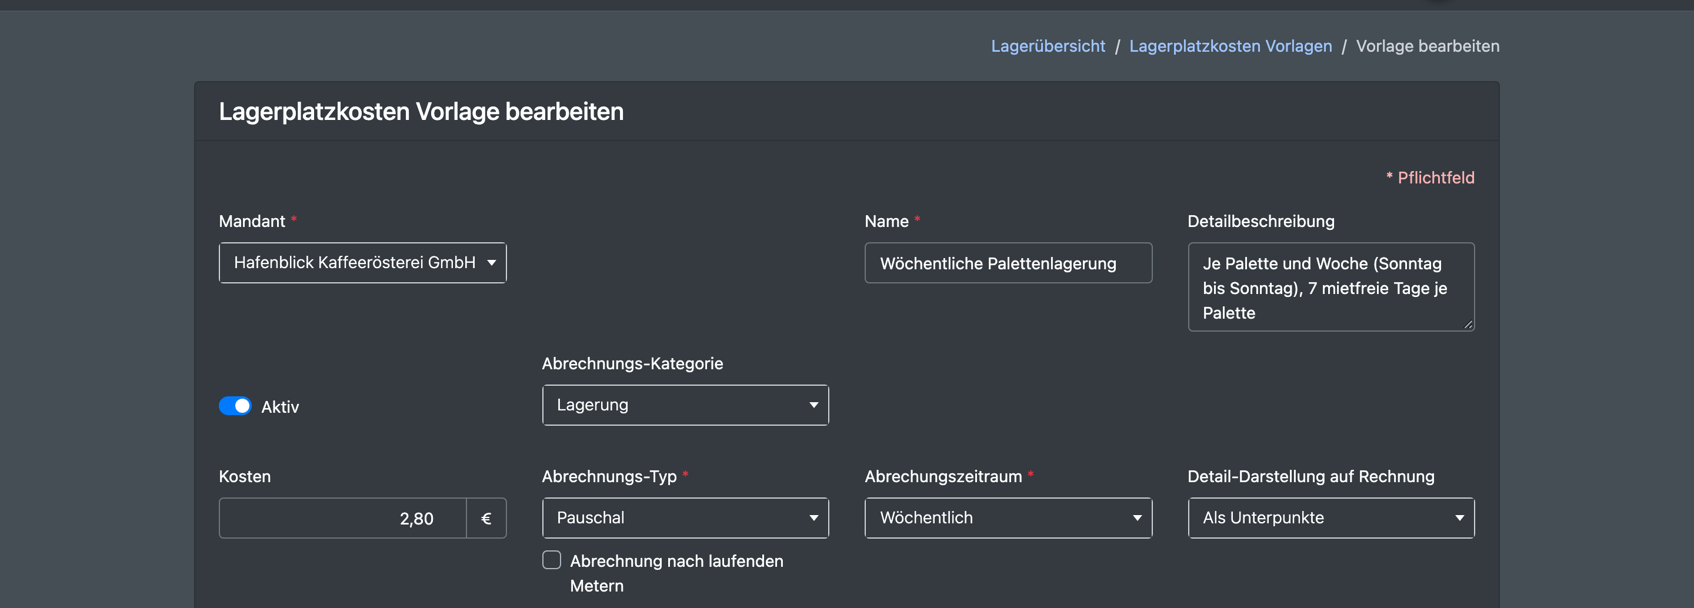Click the Abrechnungs-Kategorie label
Viewport: 1694px width, 608px height.
[632, 363]
